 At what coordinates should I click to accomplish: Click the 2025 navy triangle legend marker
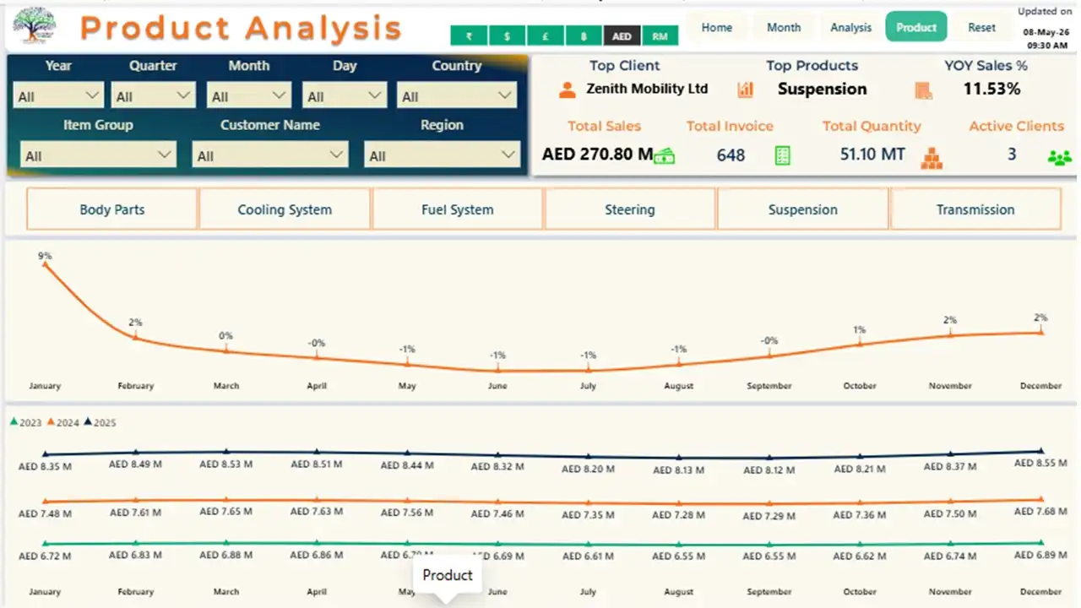(88, 422)
